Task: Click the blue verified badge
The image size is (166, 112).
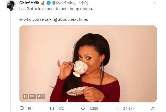Action: click(49, 3)
